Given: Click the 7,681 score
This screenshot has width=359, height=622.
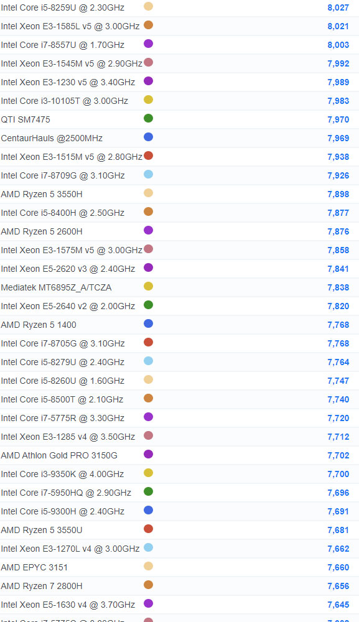Looking at the screenshot, I should (x=338, y=529).
